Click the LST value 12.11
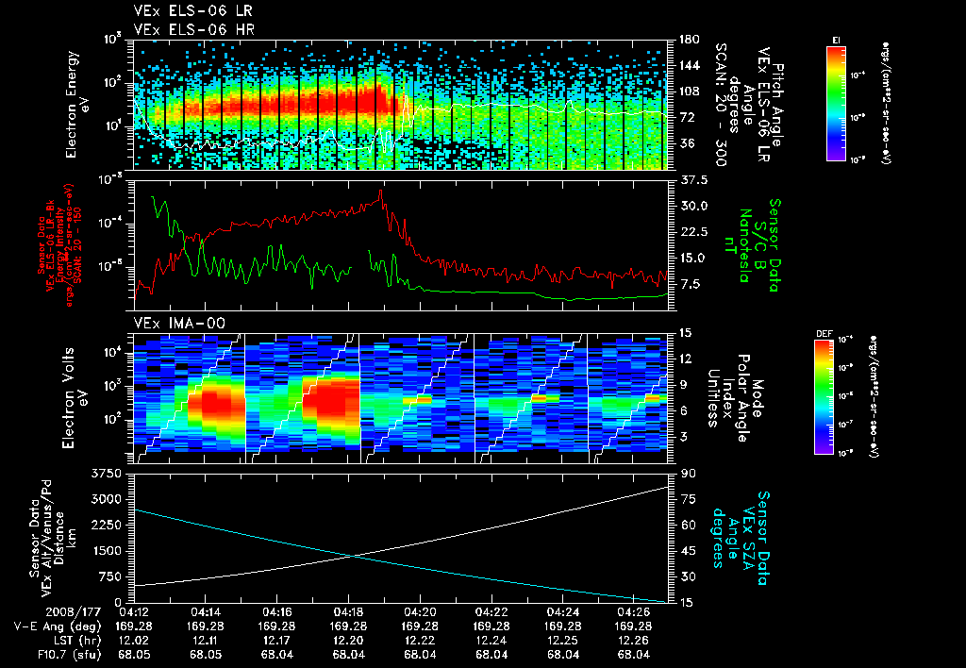Screen dimensions: 966x668 pyautogui.click(x=206, y=641)
